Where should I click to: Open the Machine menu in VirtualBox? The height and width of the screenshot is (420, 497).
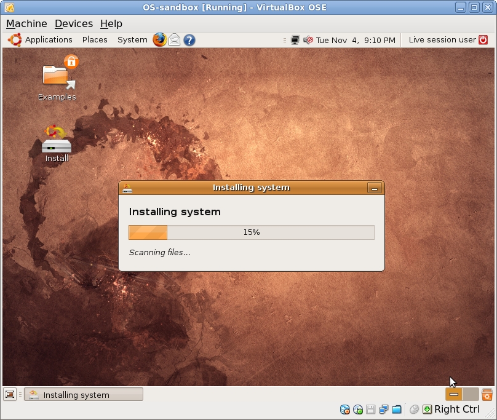26,24
